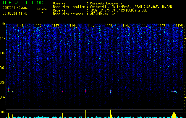Image resolution: width=186 pixels, height=118 pixels.
Task: Click the date stamp 05.07.24 11:40
Action: click(x=15, y=14)
